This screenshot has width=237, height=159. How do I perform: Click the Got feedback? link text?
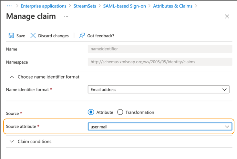[x=101, y=36]
